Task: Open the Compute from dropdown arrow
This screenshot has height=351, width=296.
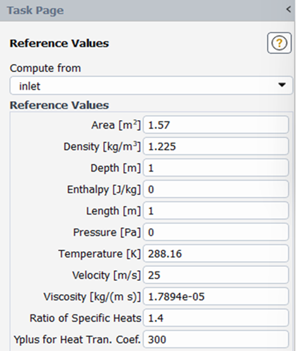Action: pyautogui.click(x=281, y=85)
